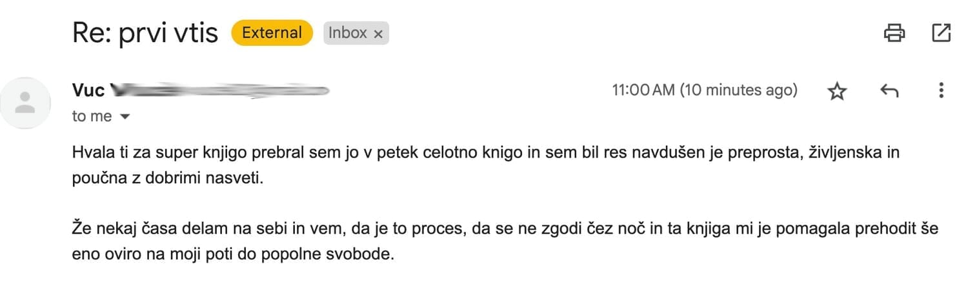Image resolution: width=968 pixels, height=286 pixels.
Task: Expand recipient details arrow beside "to me"
Action: 125,117
